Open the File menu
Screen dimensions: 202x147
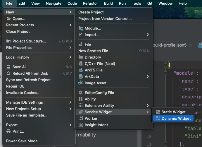9,3
